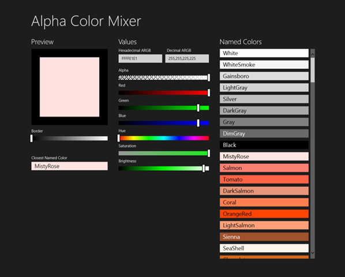Choose DimGray in the Named Colors list
This screenshot has height=277, width=345.
pos(264,133)
